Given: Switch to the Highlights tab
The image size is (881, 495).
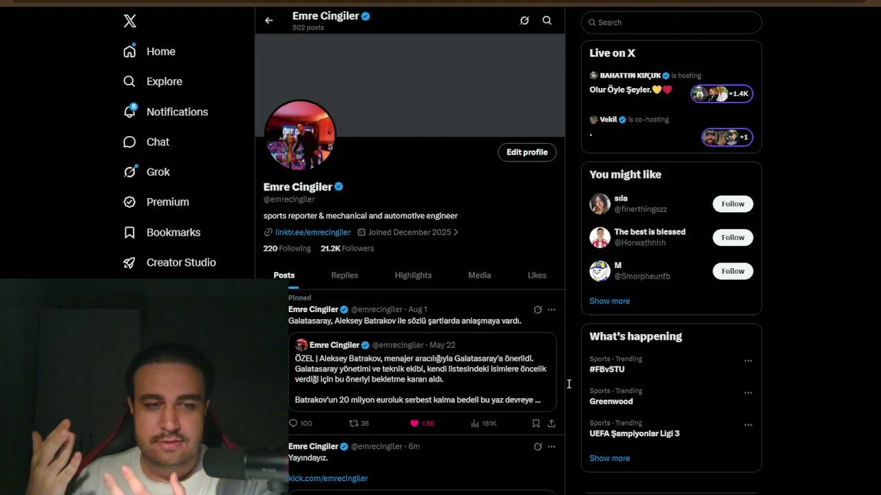Looking at the screenshot, I should pyautogui.click(x=413, y=275).
